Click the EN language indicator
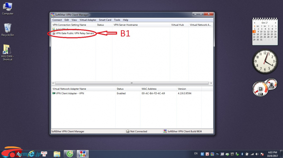The image size is (283, 158). [x=196, y=153]
